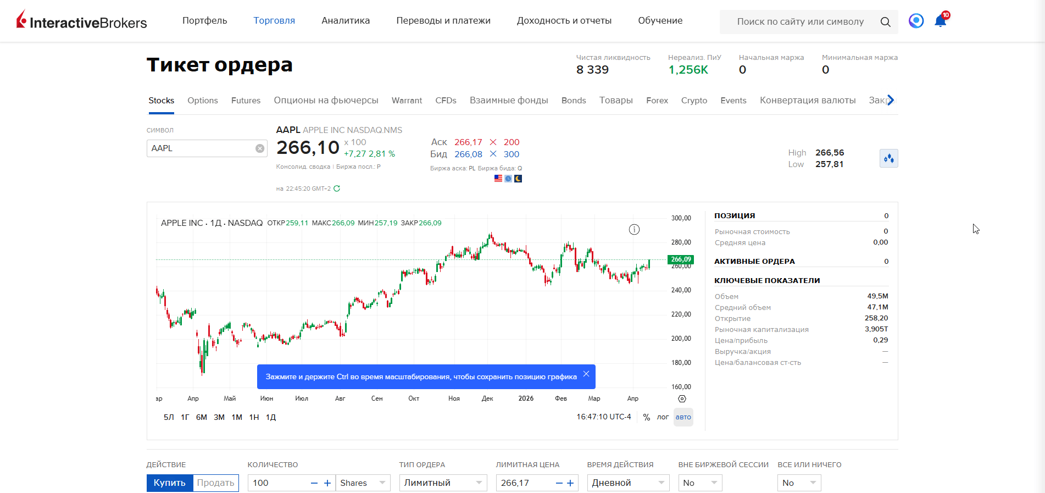Screen dimensions: 1045x493
Task: Open chart axis settings gear icon
Action: pos(682,399)
